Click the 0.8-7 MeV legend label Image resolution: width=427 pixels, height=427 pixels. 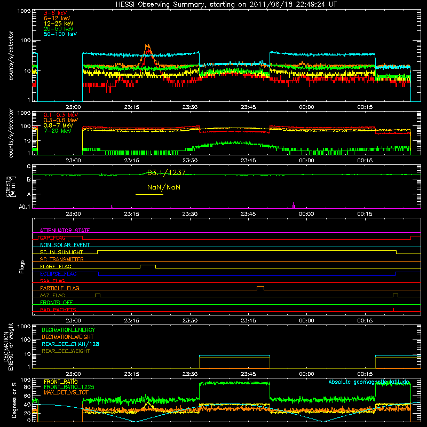point(58,125)
